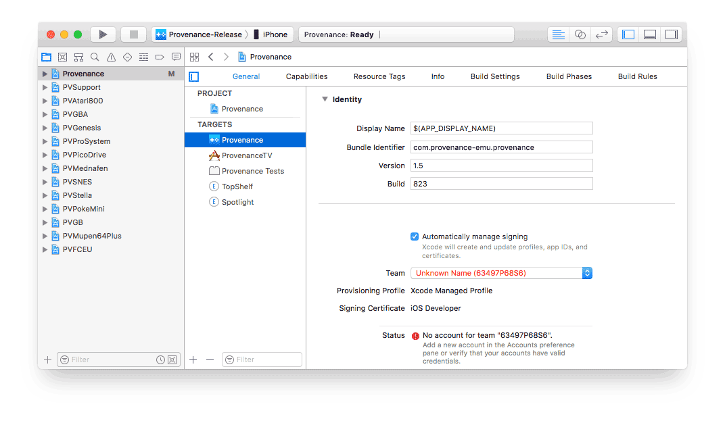Viewport: 725px width, 423px height.
Task: Open the source control navigator
Action: point(62,57)
